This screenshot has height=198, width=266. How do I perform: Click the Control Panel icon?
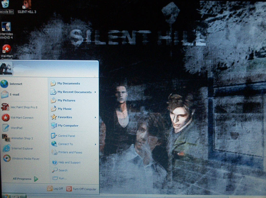[54, 135]
